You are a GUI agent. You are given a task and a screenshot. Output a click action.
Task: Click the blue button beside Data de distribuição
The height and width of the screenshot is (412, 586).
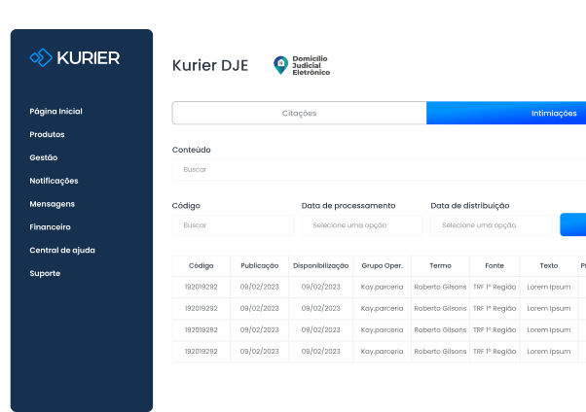point(573,224)
